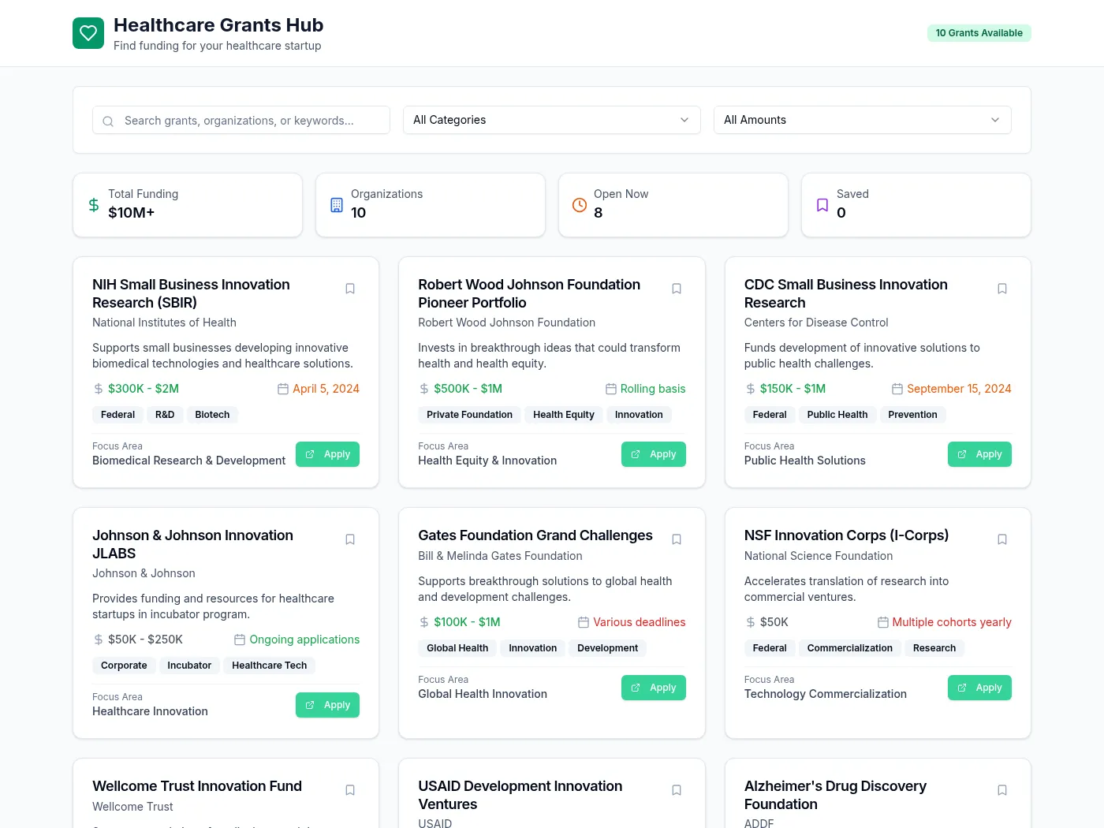Viewport: 1104px width, 828px height.
Task: Bookmark the NIH Small Business Innovation grant
Action: coord(350,289)
